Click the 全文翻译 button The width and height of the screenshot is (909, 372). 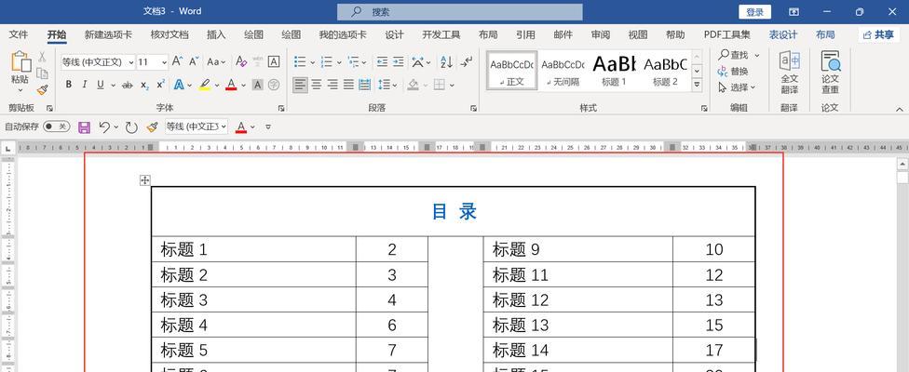(x=790, y=73)
